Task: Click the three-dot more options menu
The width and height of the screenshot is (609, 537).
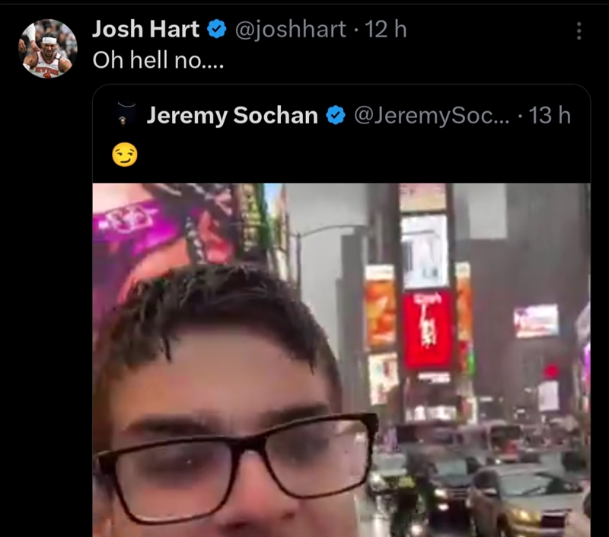Action: coord(579,30)
